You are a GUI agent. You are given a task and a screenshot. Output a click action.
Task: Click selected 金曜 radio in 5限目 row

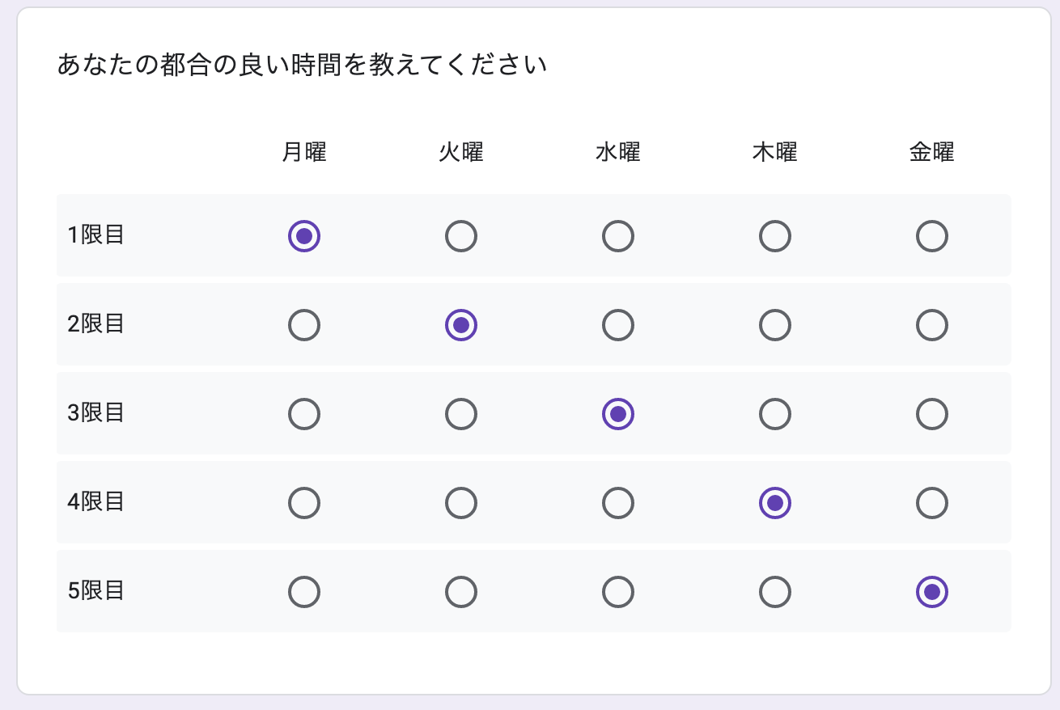point(932,592)
